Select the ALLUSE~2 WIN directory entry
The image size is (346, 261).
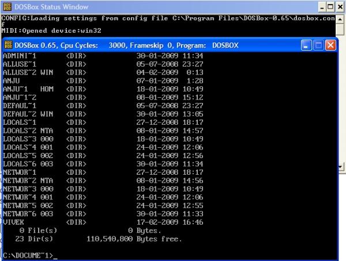[x=103, y=72]
